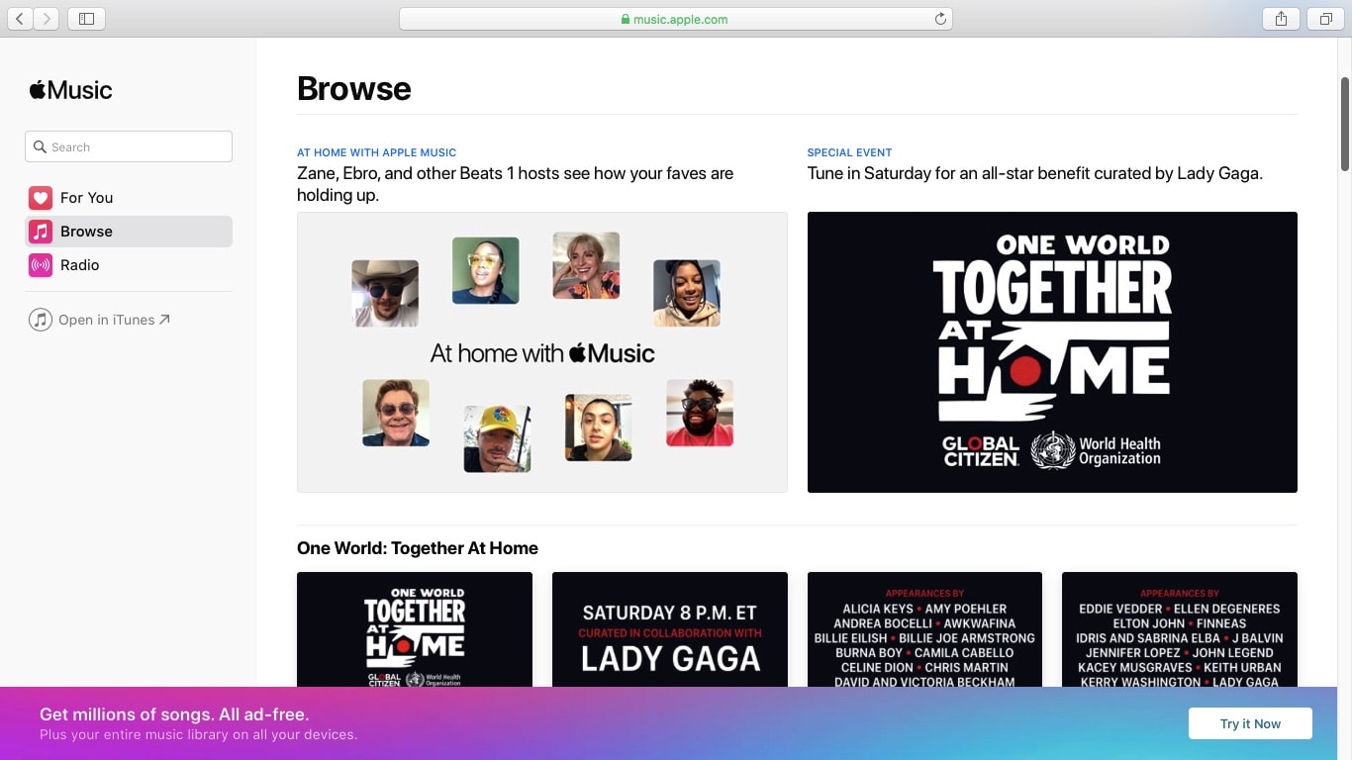Click the music.apple.com address bar
This screenshot has width=1352, height=760.
point(675,19)
